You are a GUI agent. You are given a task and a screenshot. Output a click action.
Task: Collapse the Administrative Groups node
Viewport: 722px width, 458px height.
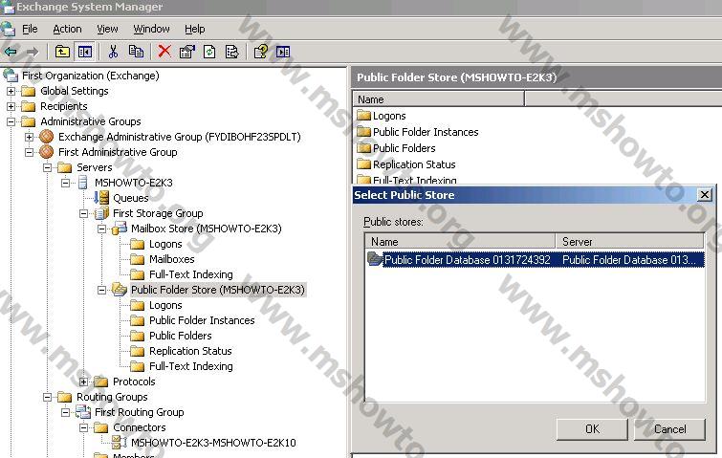(x=11, y=121)
